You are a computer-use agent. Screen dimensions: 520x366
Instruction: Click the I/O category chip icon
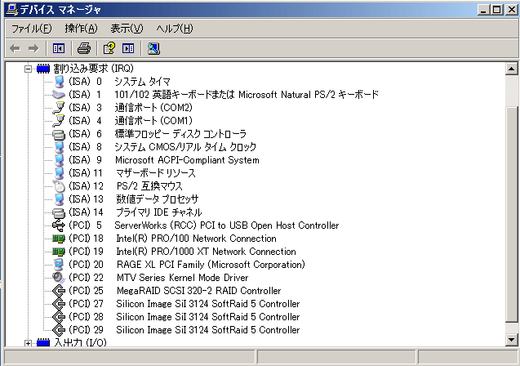click(43, 342)
